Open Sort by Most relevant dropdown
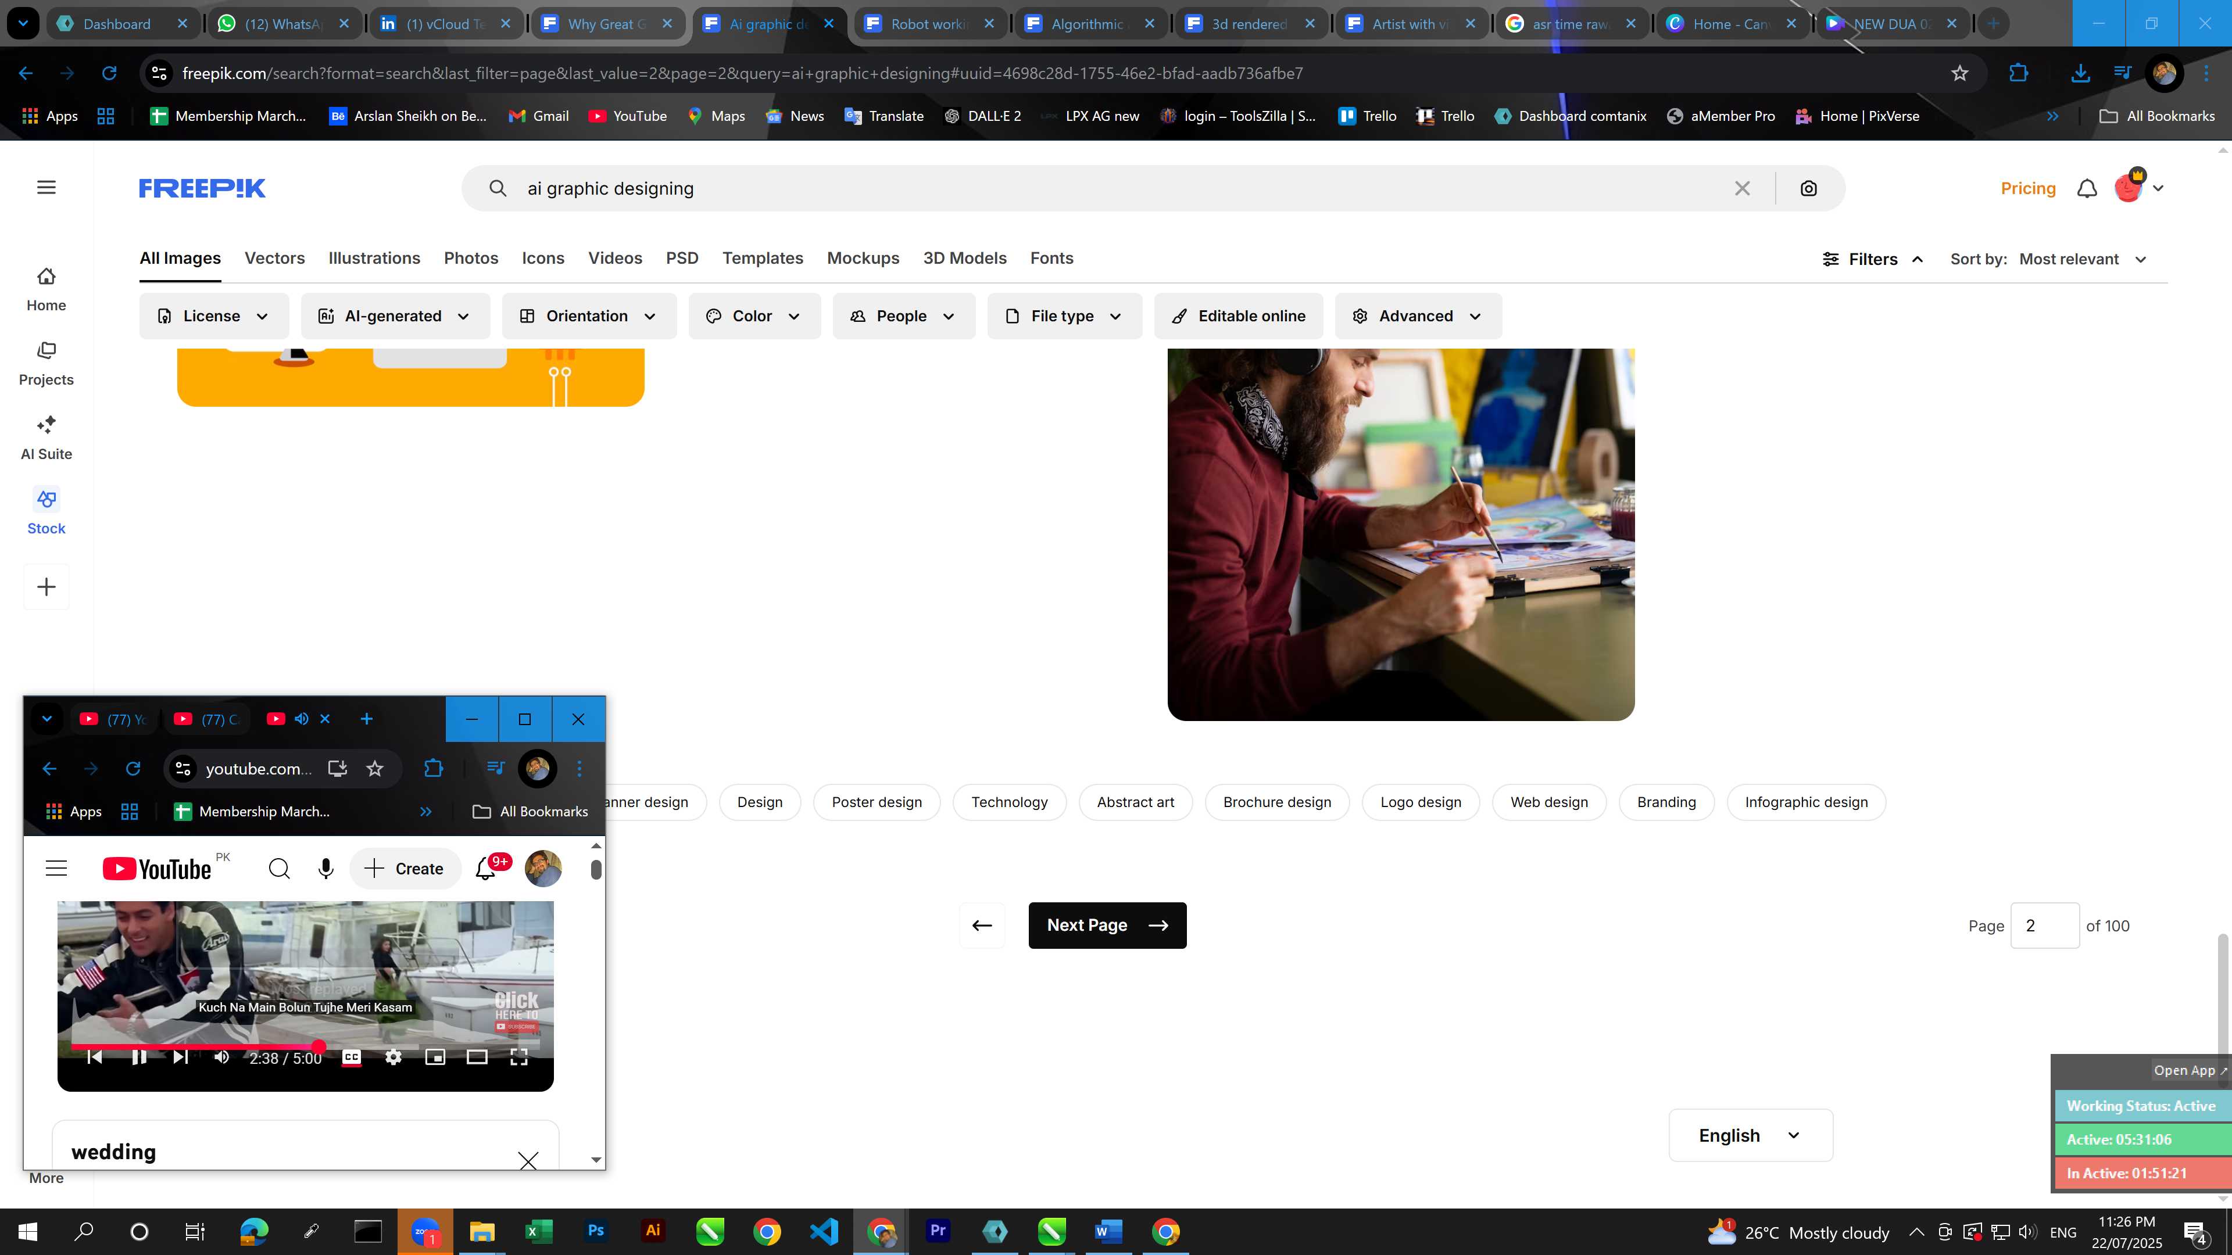 (x=2083, y=259)
